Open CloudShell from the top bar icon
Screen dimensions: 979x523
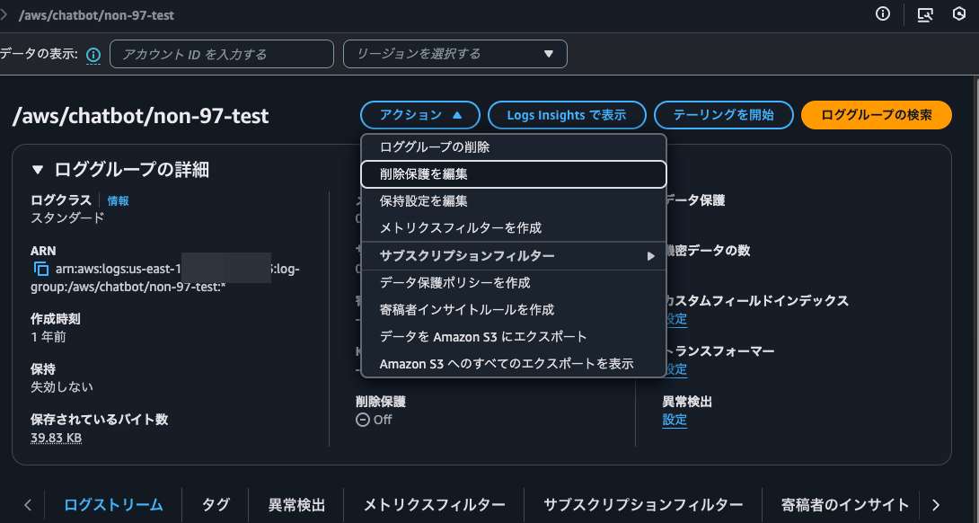coord(927,14)
